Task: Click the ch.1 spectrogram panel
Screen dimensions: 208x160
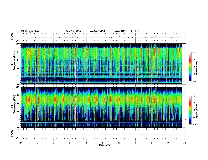Action: [101, 64]
